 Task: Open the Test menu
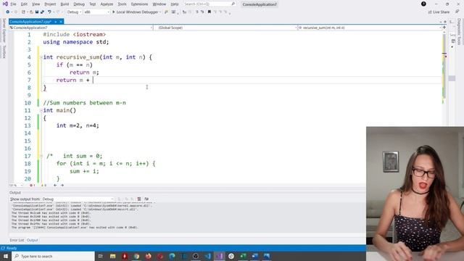[93, 4]
